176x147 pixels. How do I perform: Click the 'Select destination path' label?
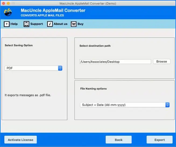click(95, 46)
